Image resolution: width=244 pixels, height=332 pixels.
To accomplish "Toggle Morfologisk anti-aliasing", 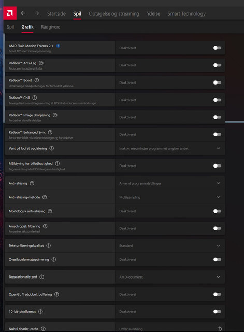I will pyautogui.click(x=217, y=211).
